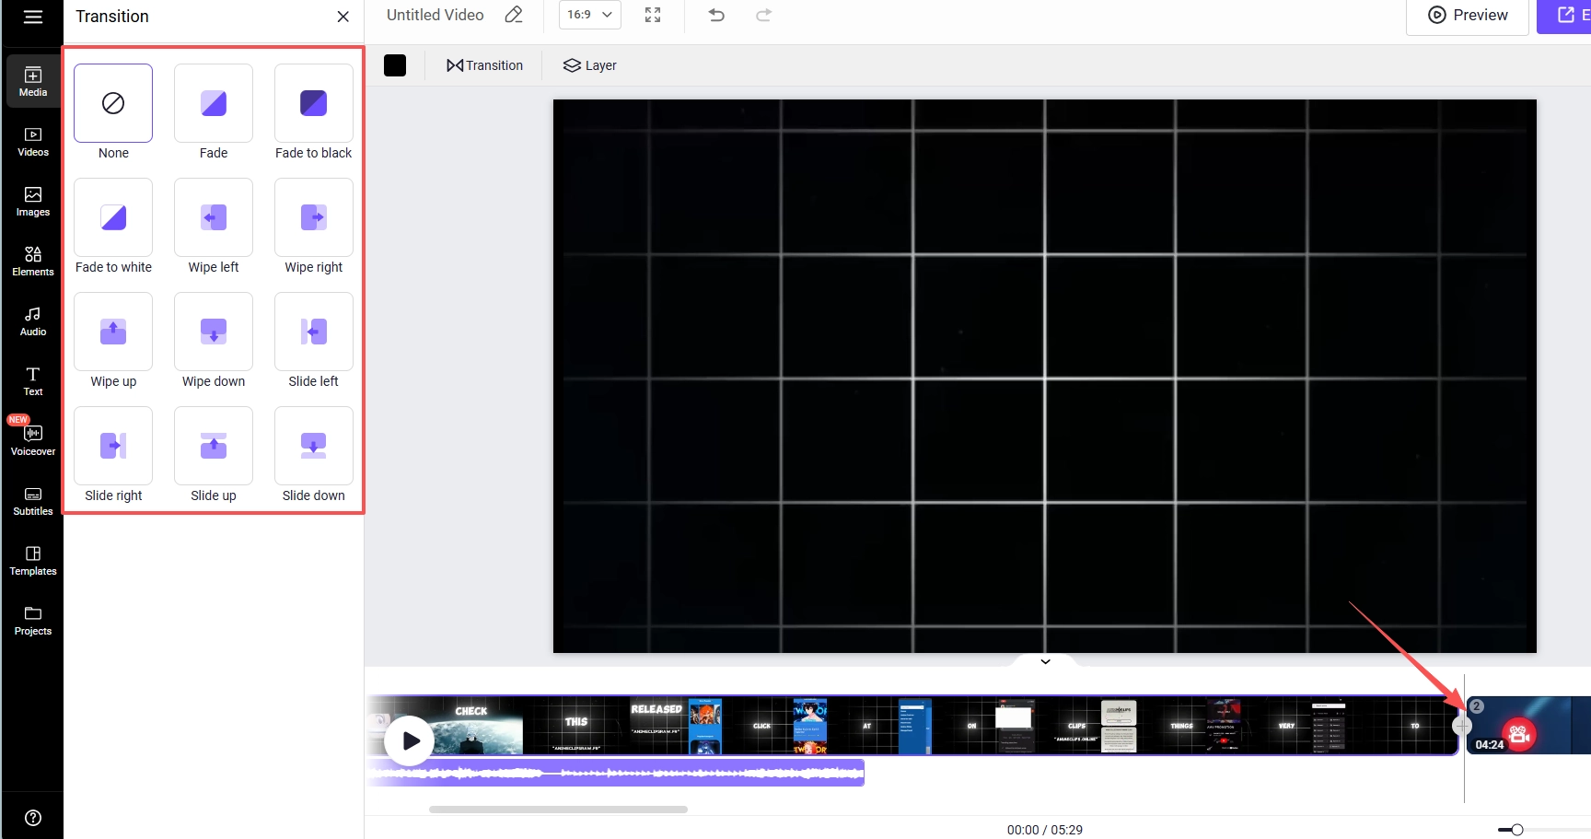Open the Voiceover panel

(x=32, y=440)
